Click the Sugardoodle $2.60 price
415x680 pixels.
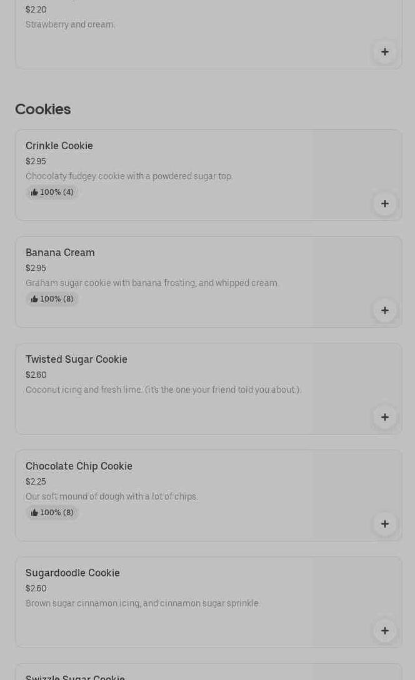pyautogui.click(x=36, y=589)
